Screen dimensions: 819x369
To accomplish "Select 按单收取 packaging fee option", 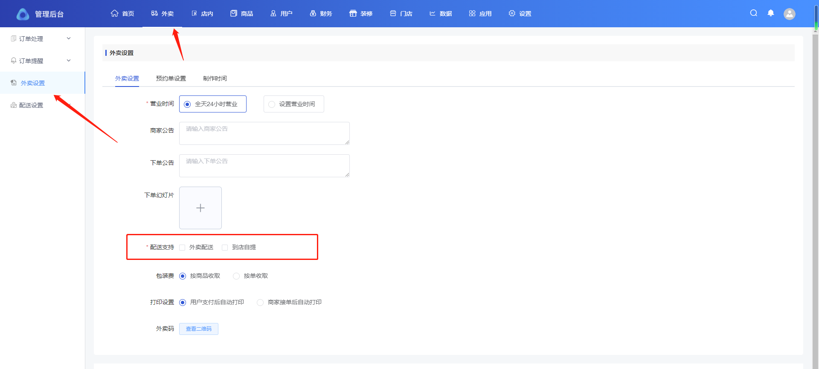I will click(236, 276).
